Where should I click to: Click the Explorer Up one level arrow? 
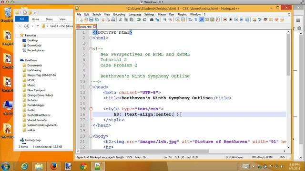[x=38, y=26]
